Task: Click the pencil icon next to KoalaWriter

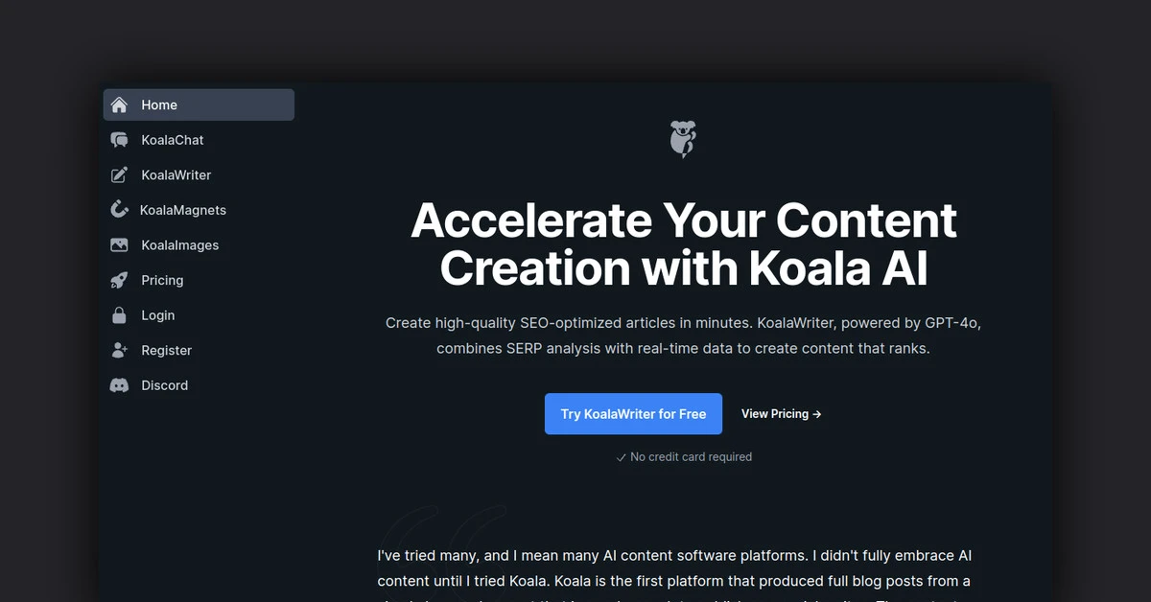Action: pos(118,174)
